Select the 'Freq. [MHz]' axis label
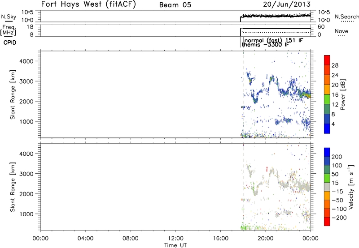 pyautogui.click(x=9, y=30)
